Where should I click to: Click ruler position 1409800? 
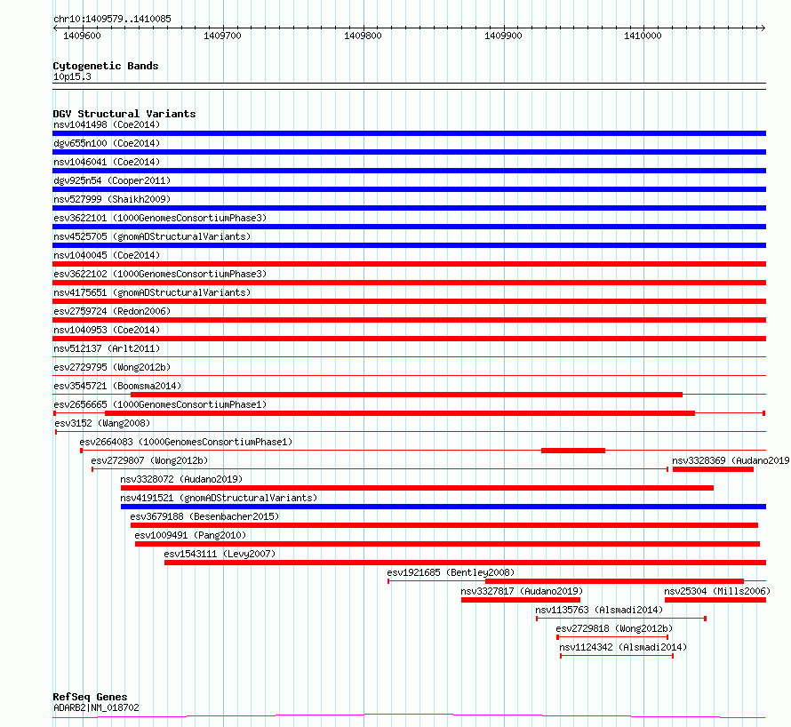coord(363,36)
